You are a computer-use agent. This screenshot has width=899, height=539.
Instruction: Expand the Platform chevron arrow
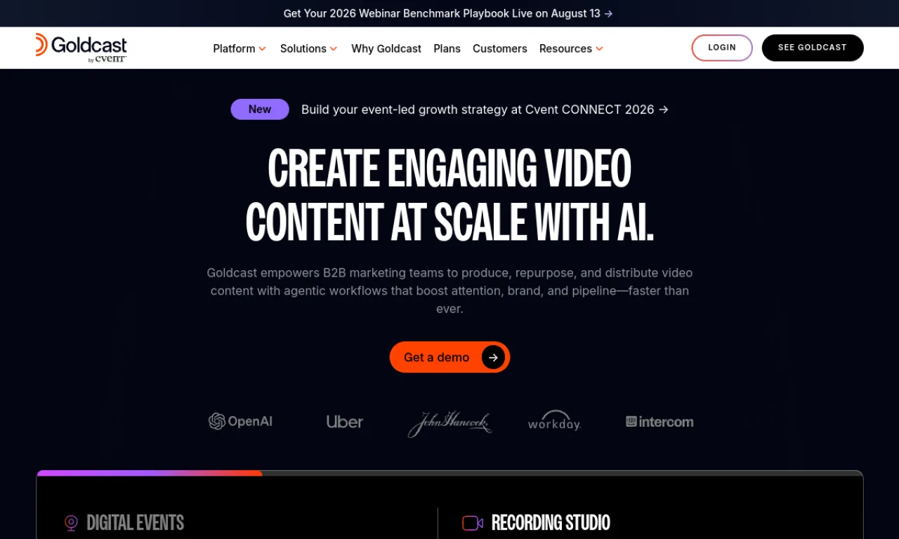click(262, 48)
